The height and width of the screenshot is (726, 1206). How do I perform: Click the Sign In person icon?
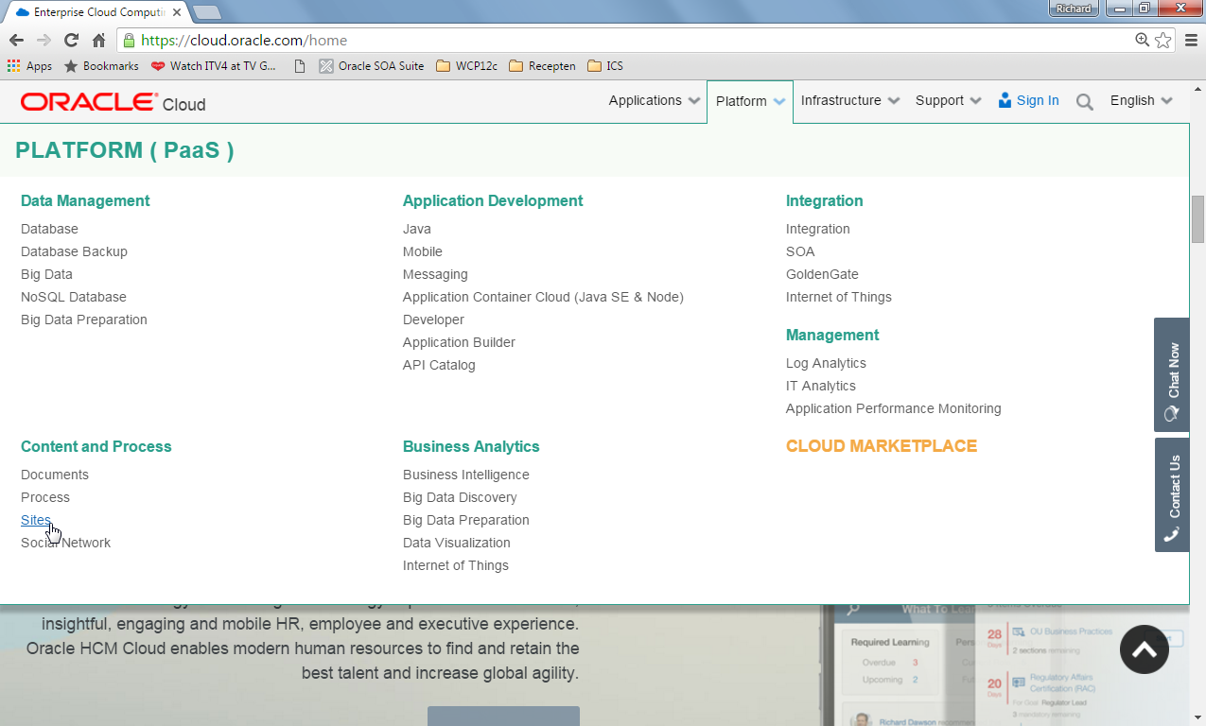1005,100
